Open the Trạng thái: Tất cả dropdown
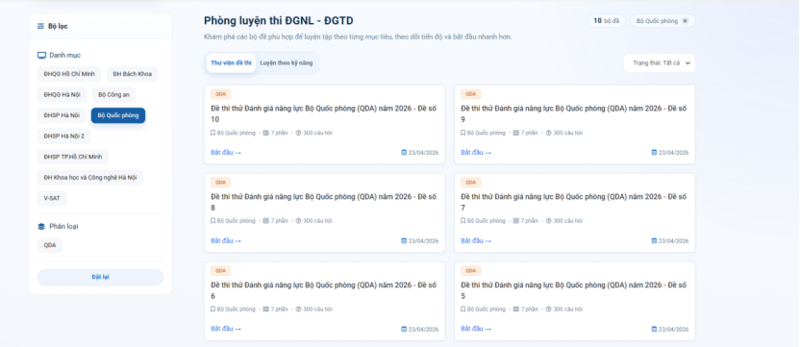The height and width of the screenshot is (347, 800). (660, 63)
